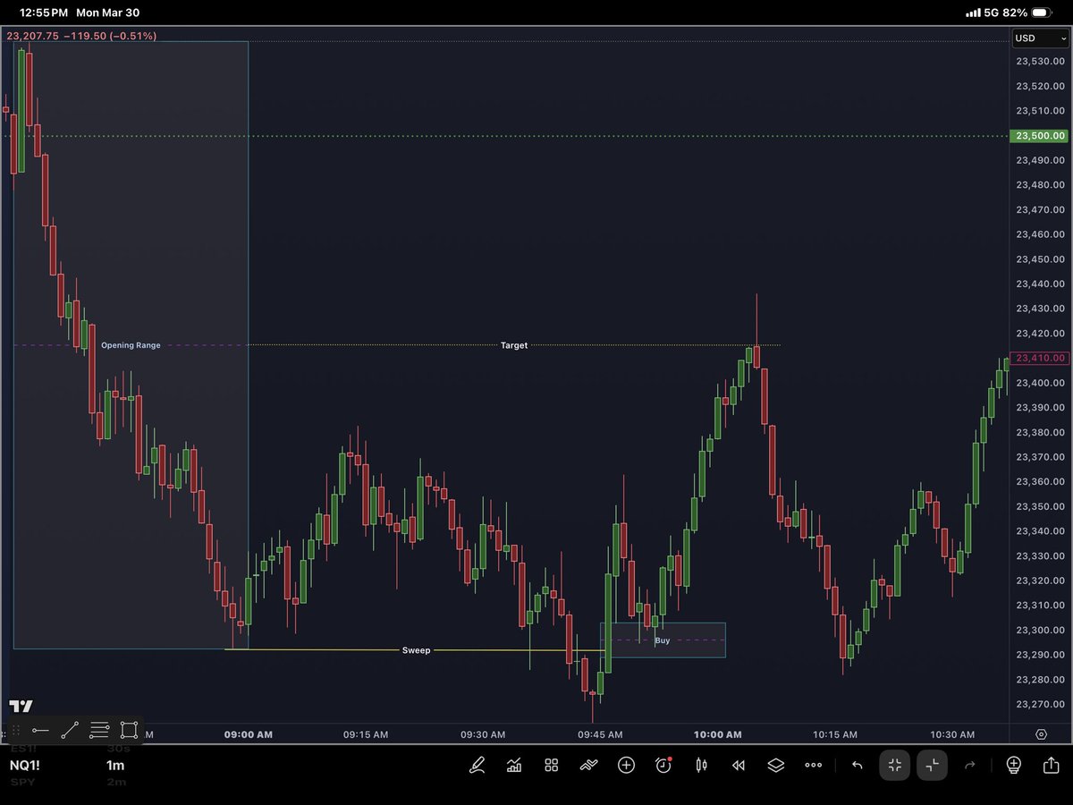Share the chart via the export button
Image resolution: width=1073 pixels, height=805 pixels.
point(1050,766)
